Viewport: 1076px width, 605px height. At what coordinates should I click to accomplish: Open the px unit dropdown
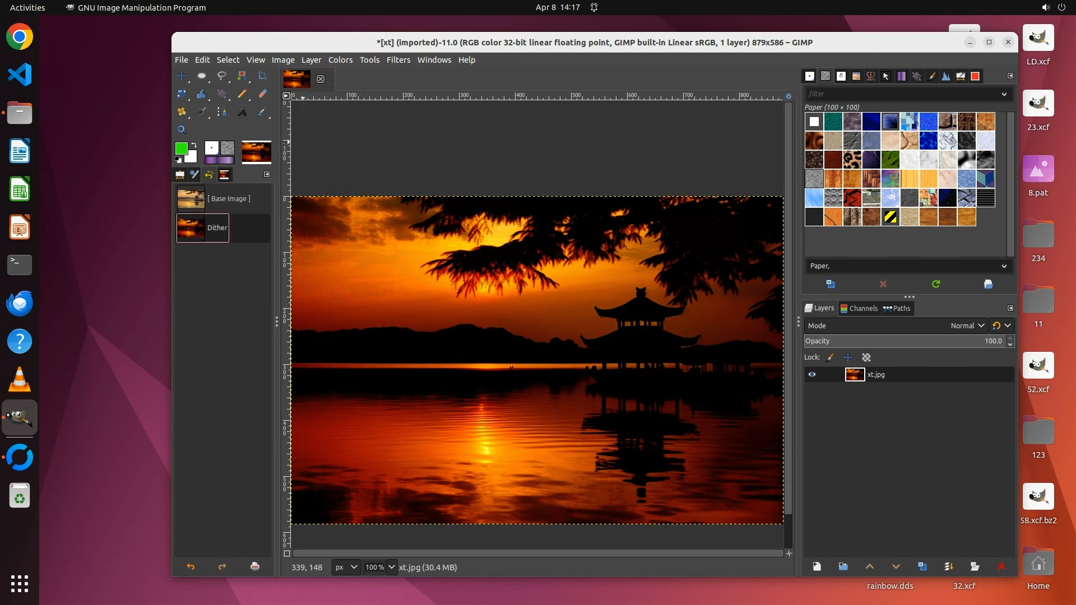point(346,567)
